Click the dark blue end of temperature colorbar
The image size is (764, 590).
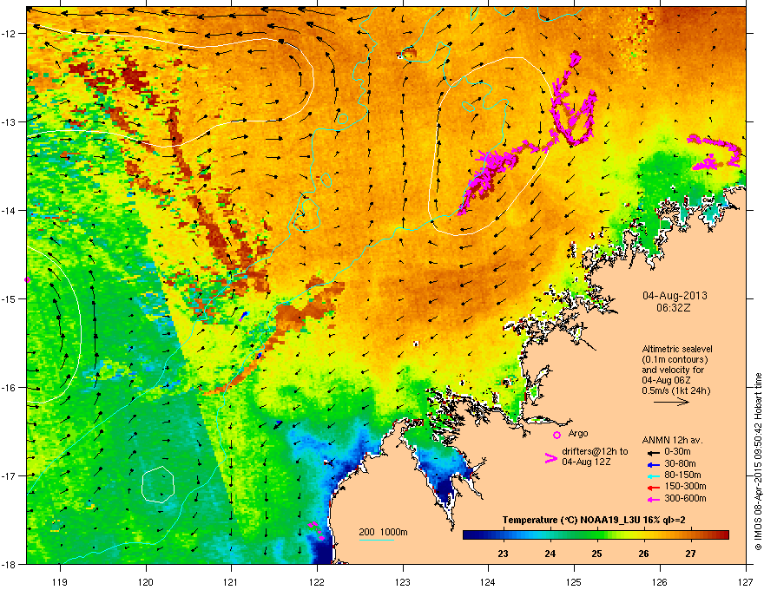coord(469,535)
